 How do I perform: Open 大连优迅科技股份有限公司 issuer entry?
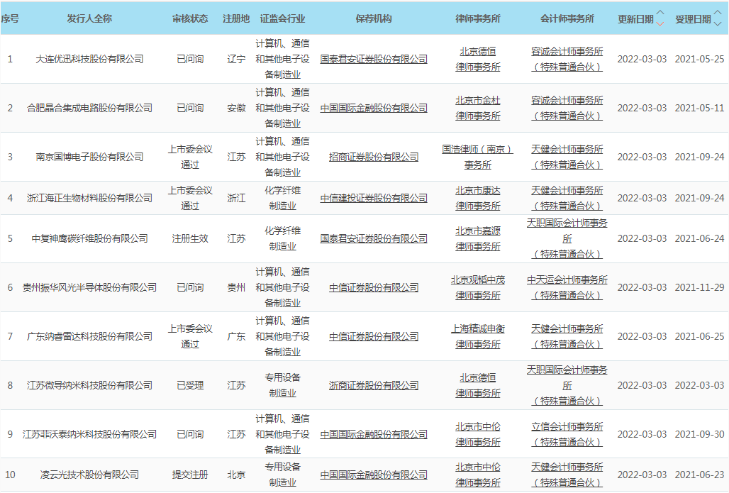89,59
